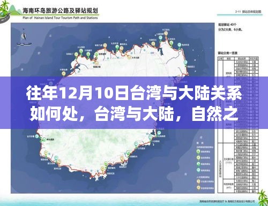This screenshot has height=206, width=268.
Task: Click the heading 驿站分类一览表
Action: tap(227, 53)
